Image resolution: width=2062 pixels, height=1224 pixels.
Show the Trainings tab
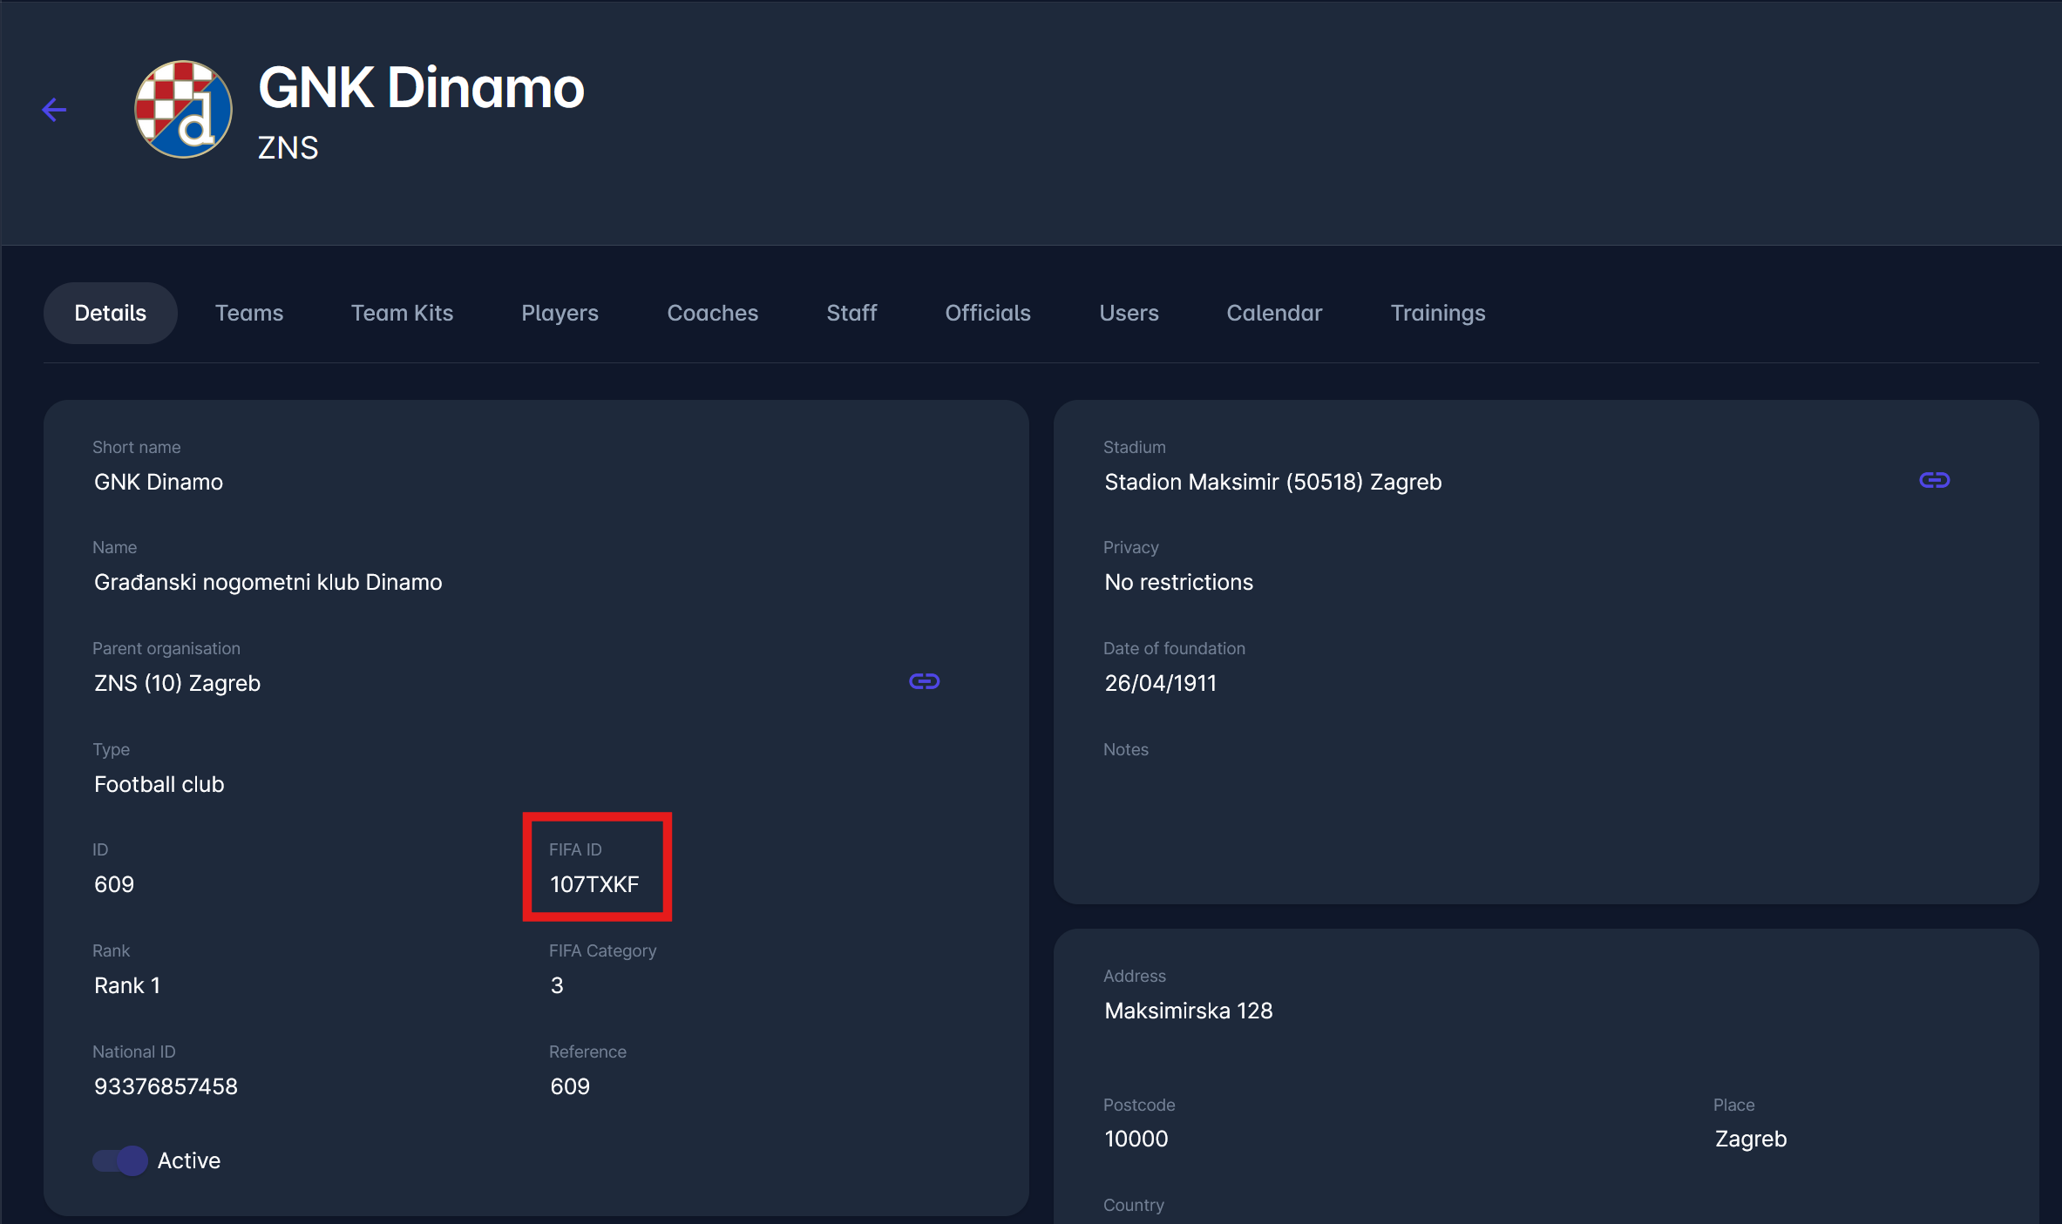point(1437,313)
